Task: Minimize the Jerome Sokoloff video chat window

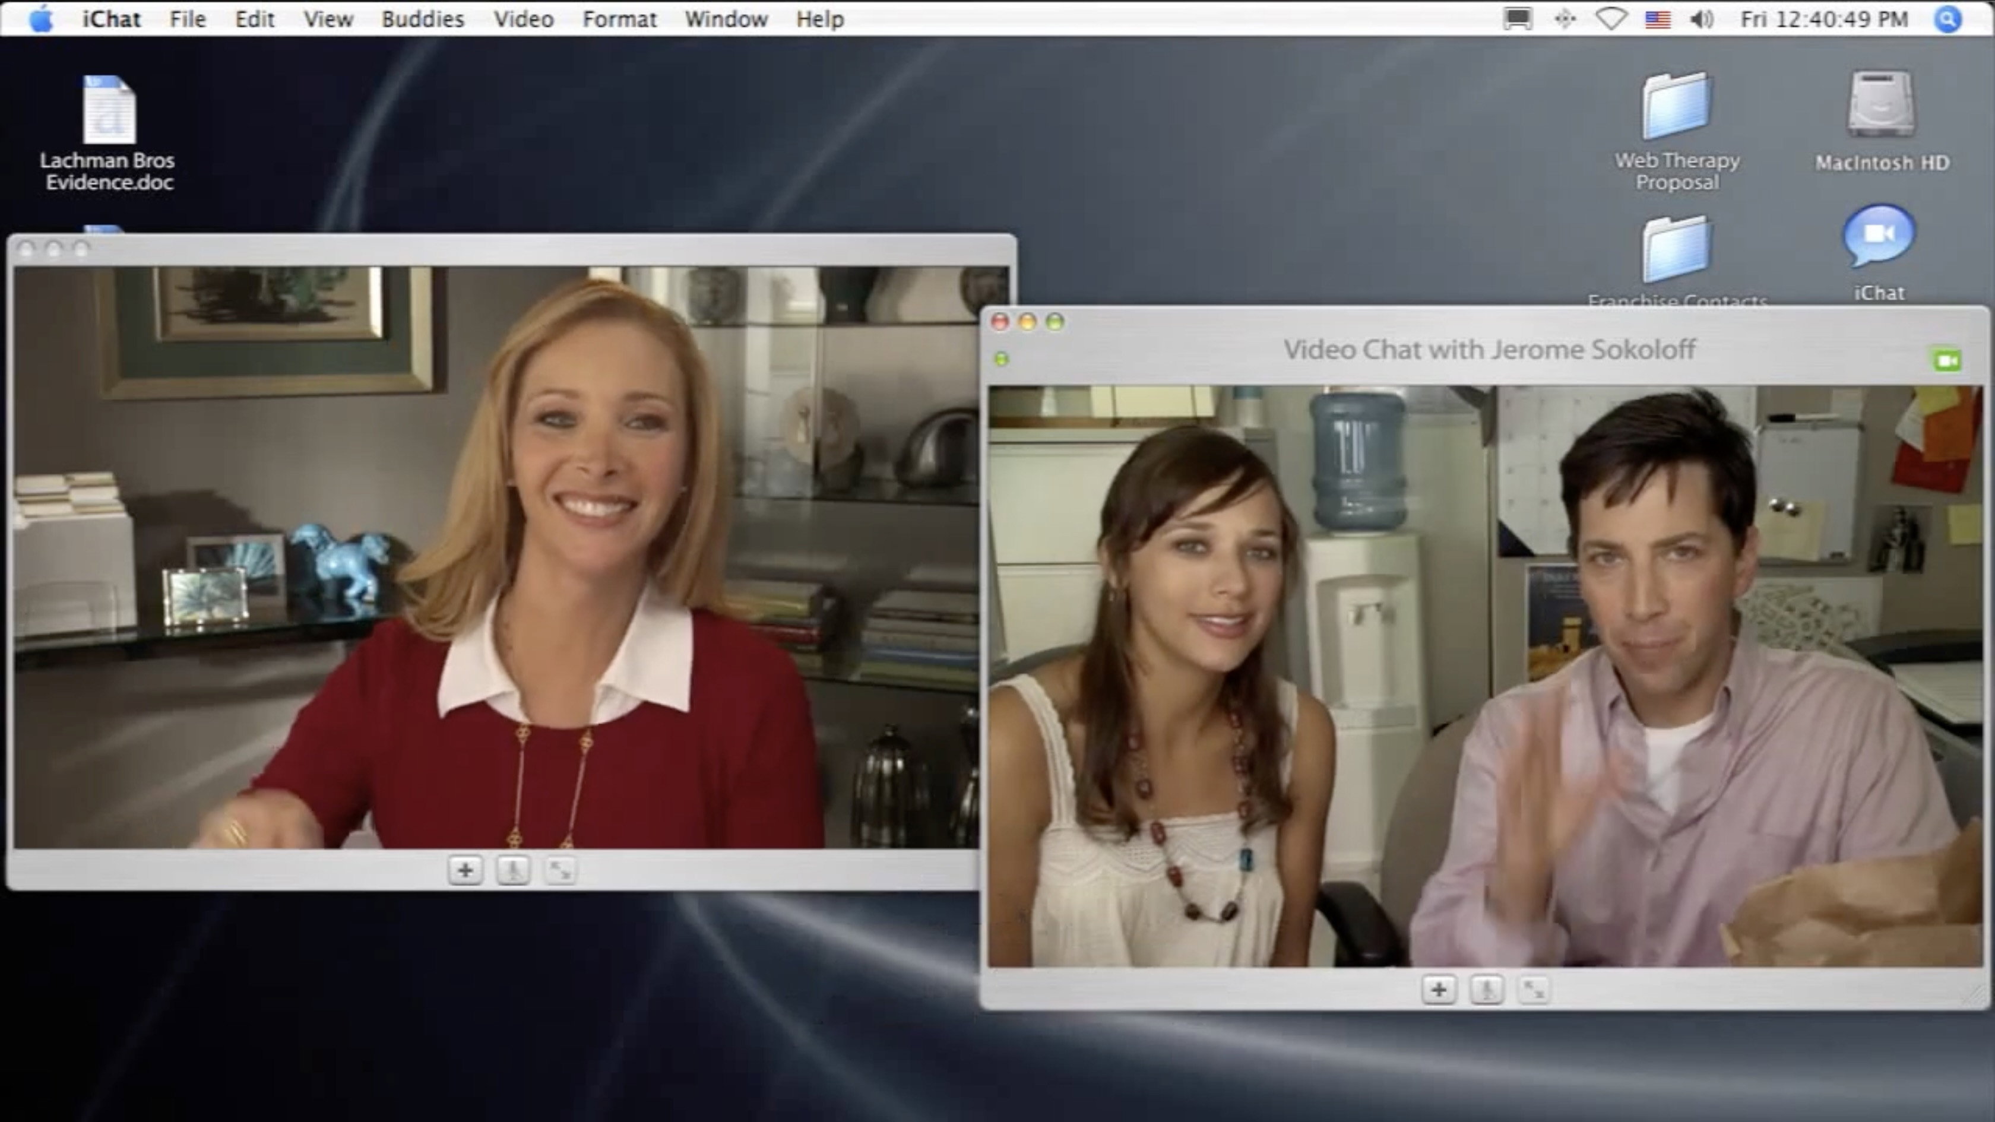Action: point(1028,321)
